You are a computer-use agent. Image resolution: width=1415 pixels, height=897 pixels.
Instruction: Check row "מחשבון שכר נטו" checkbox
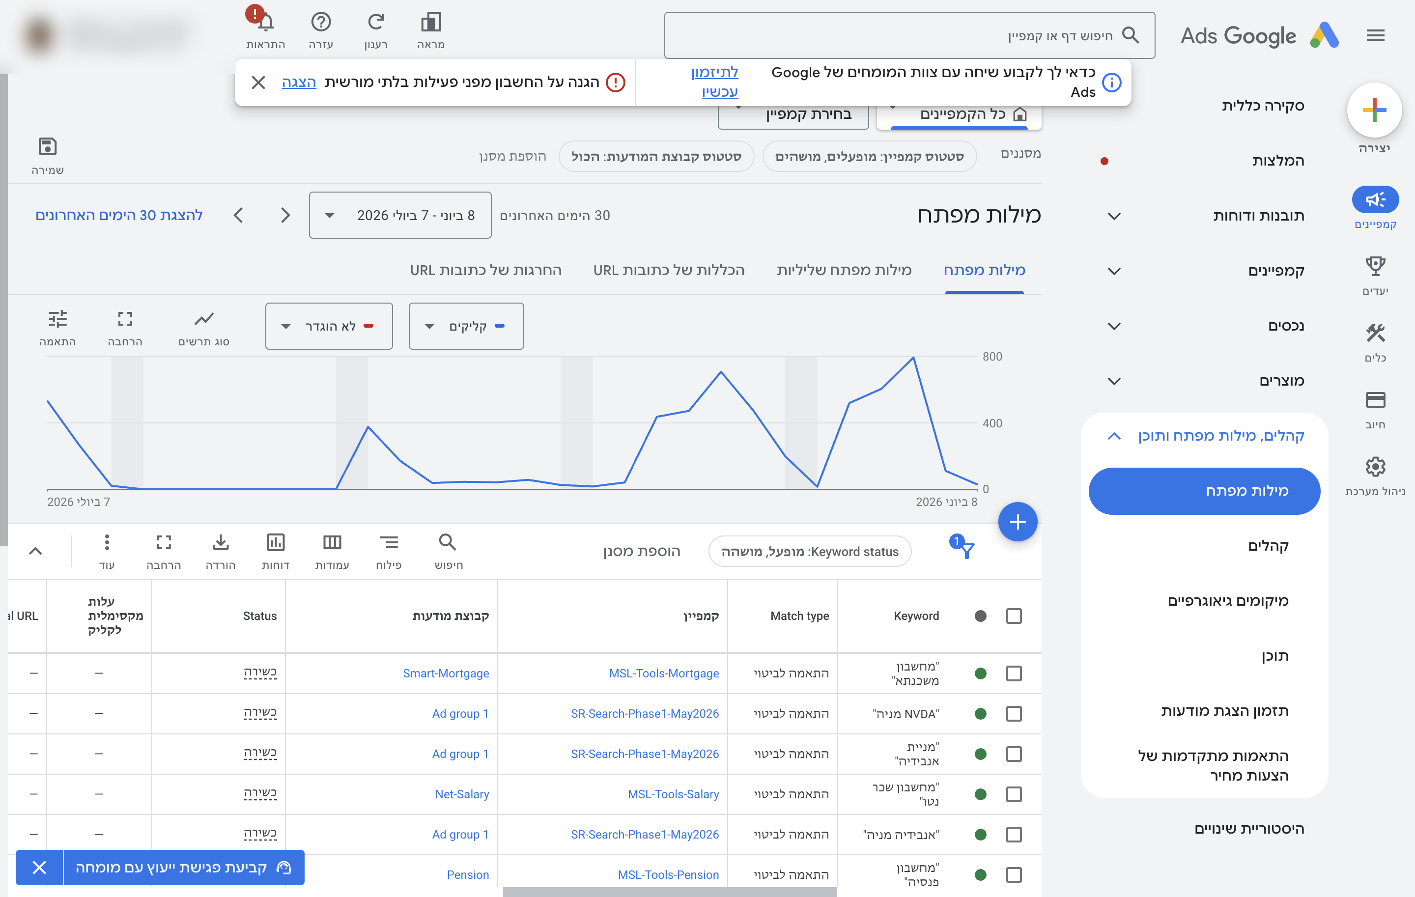(x=1014, y=794)
